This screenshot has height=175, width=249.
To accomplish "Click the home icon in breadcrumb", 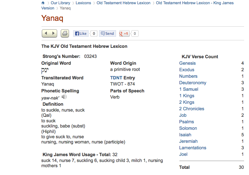I will point(43,3).
